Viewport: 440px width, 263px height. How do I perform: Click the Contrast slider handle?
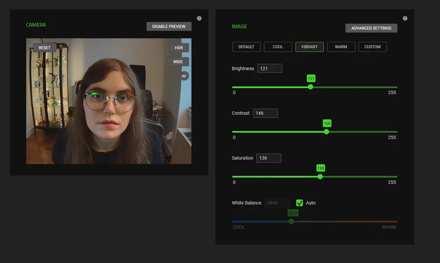[x=327, y=132]
